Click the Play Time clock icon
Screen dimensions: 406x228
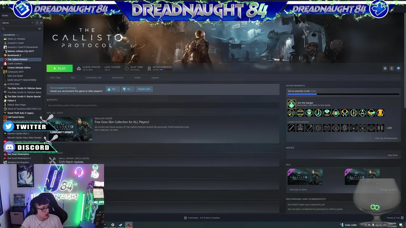[x=127, y=68]
